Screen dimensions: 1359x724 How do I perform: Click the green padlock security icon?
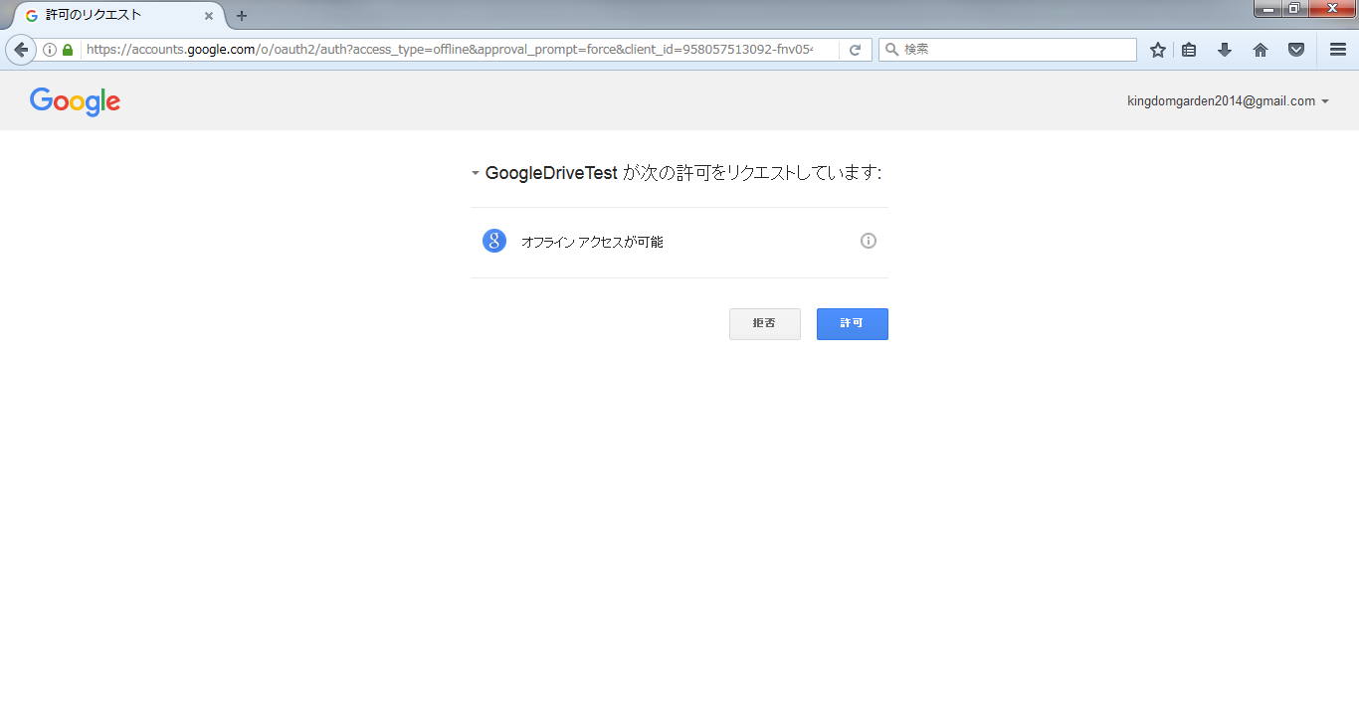[68, 50]
